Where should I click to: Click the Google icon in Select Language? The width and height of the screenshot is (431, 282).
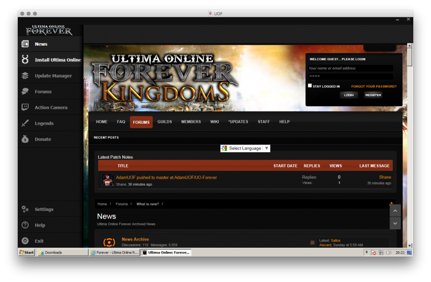tap(225, 149)
